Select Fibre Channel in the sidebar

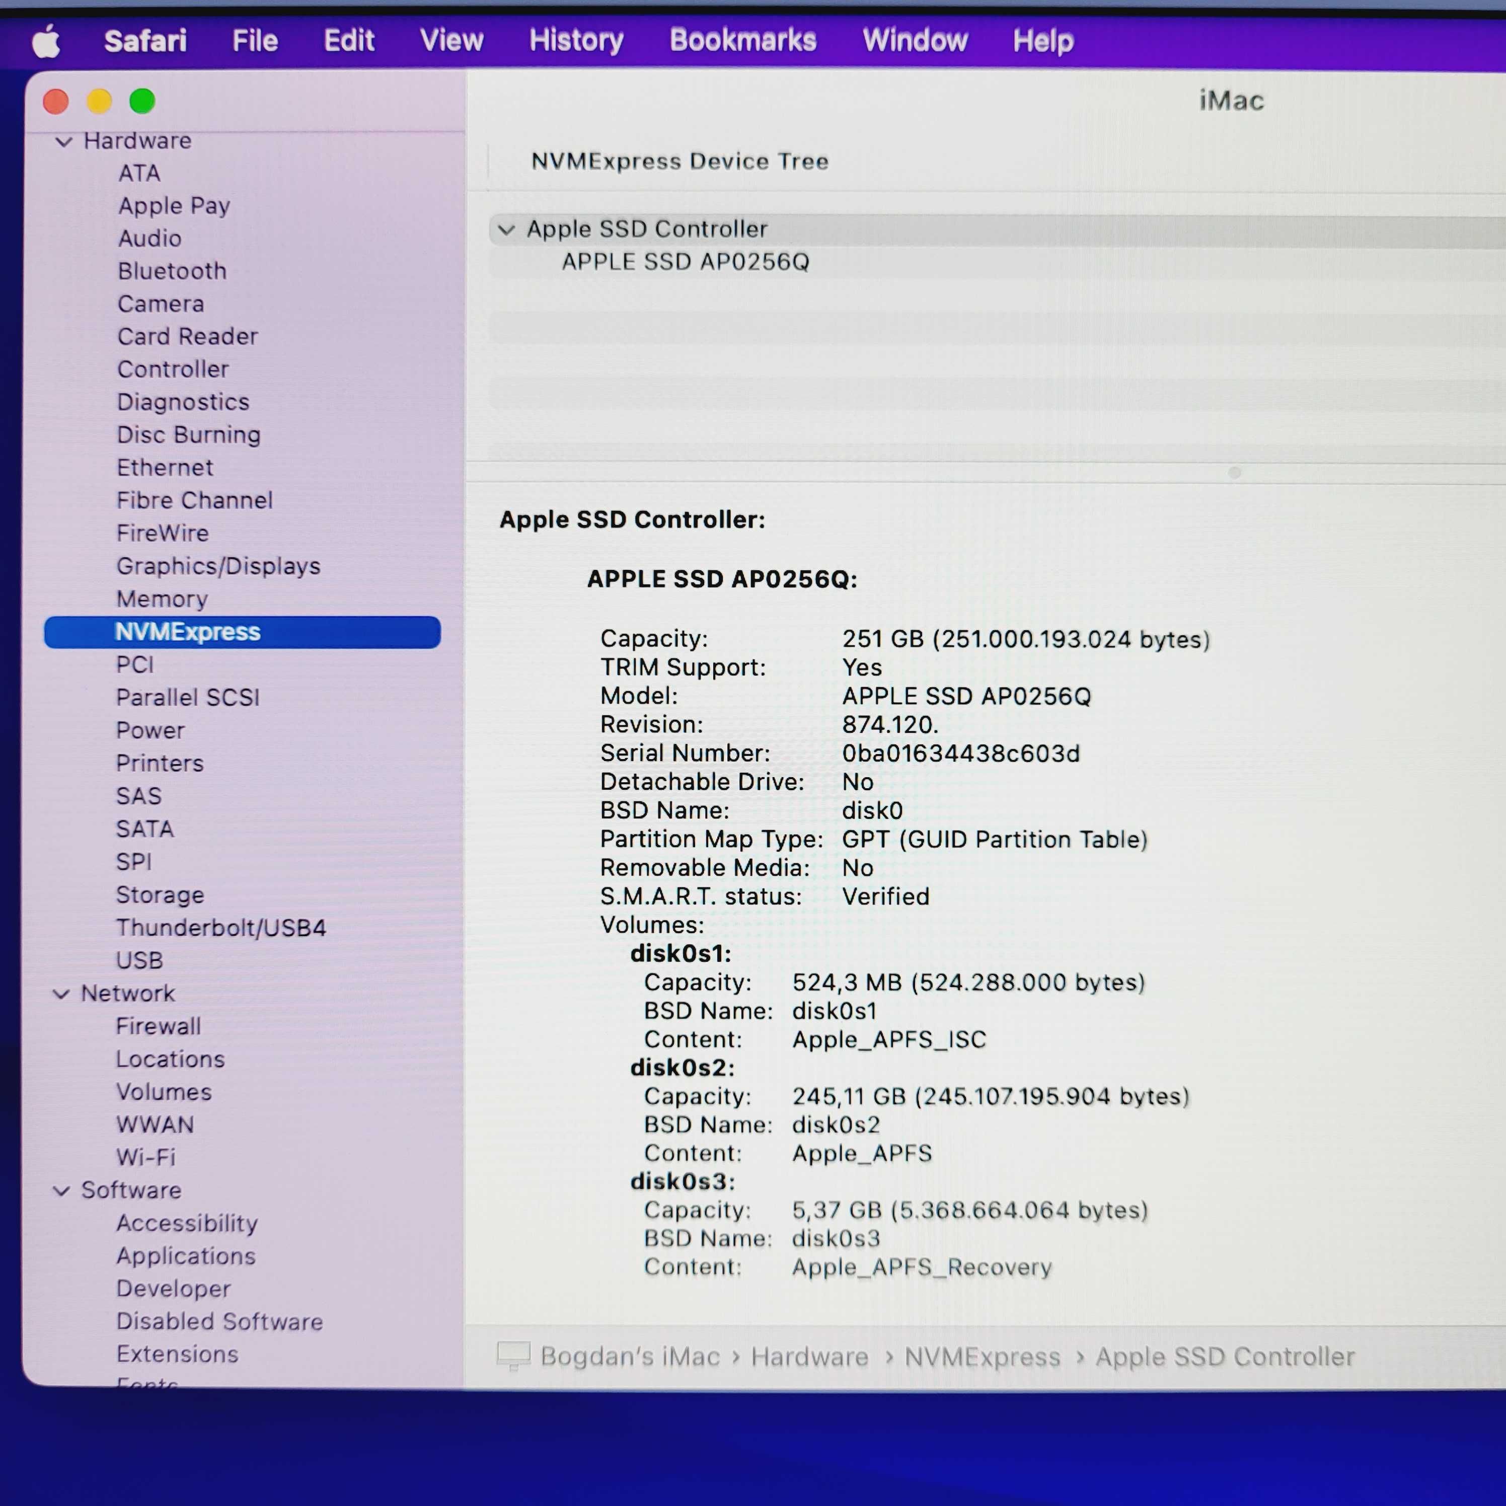coord(195,500)
